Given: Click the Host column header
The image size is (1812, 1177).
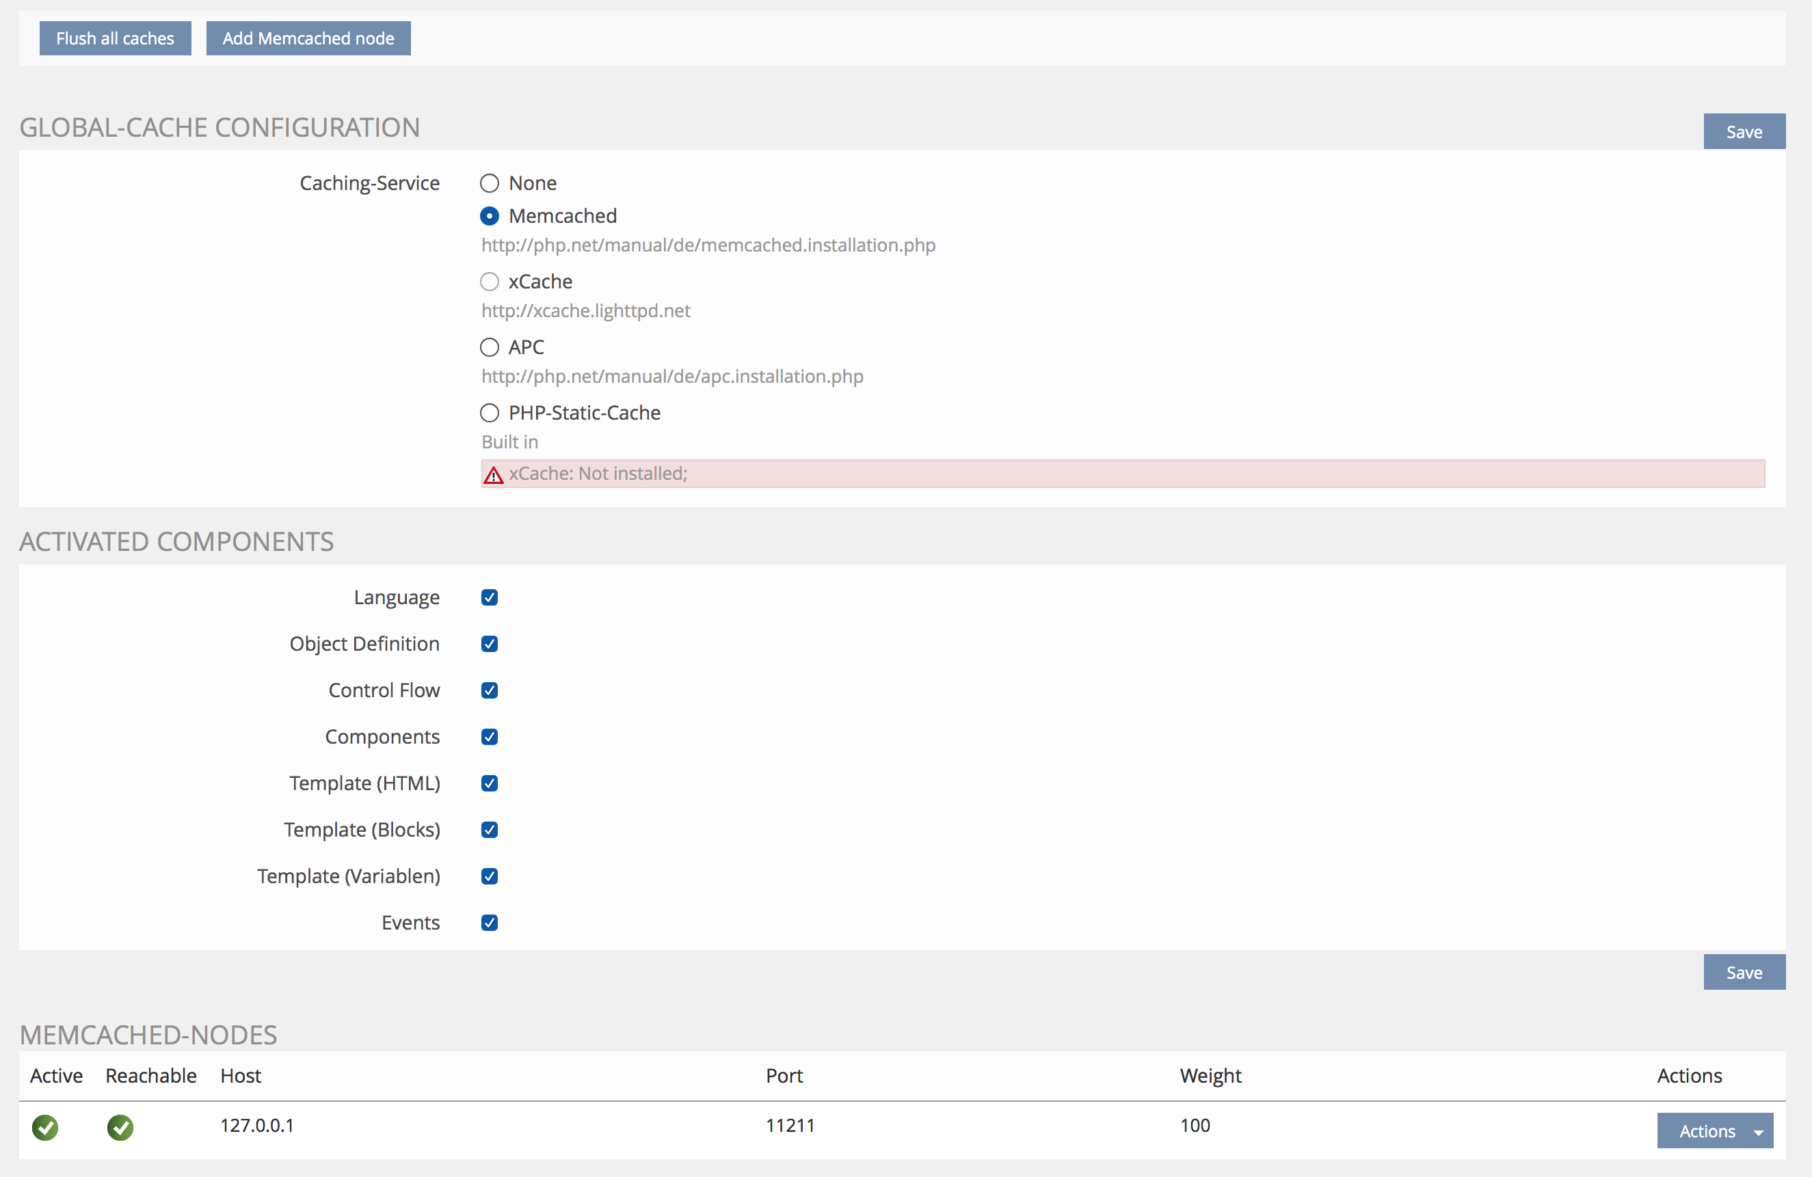Looking at the screenshot, I should (x=241, y=1076).
